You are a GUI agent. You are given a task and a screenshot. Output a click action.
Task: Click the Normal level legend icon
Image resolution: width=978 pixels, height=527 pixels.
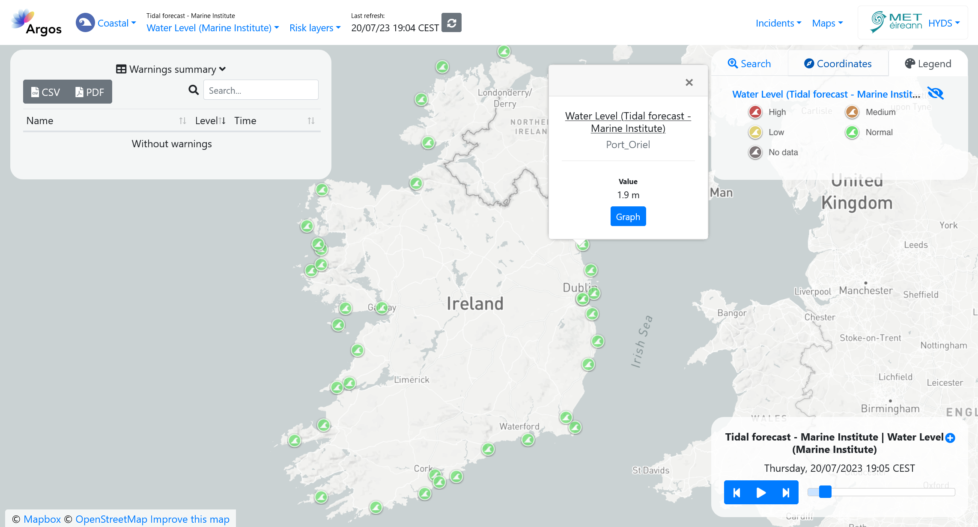pos(852,132)
